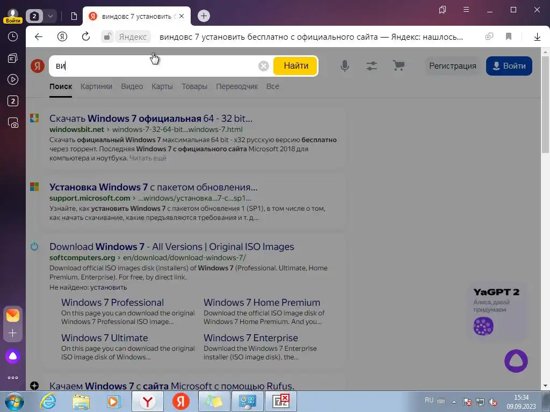Click support.microsoft.com domain link

click(90, 198)
